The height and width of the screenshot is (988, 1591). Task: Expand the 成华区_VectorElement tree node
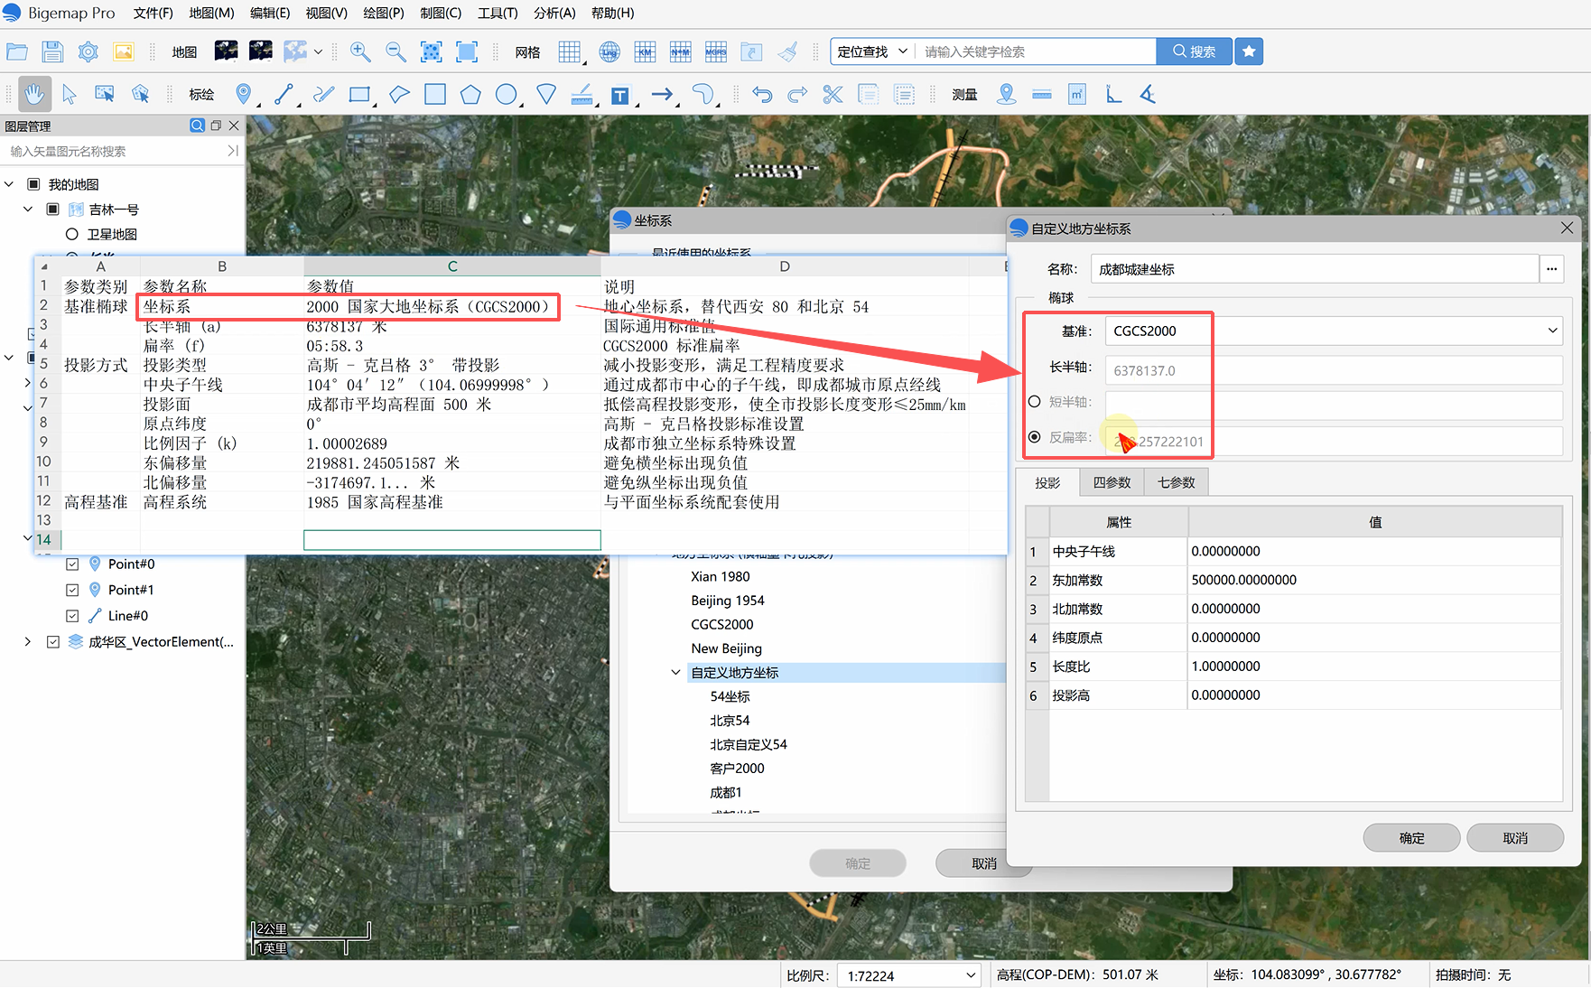tap(28, 642)
